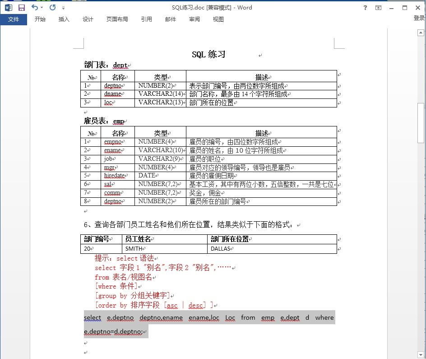Click the red hint '提示: select 语法'
The height and width of the screenshot is (359, 426).
click(125, 258)
